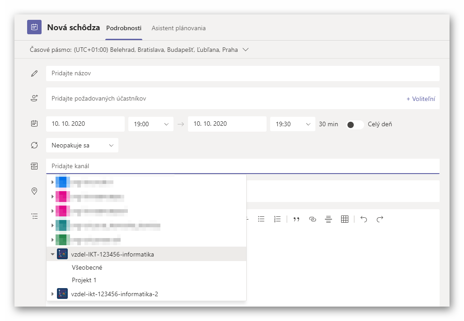This screenshot has width=464, height=321.
Task: Open the end time 19:30 dropdown
Action: click(292, 124)
